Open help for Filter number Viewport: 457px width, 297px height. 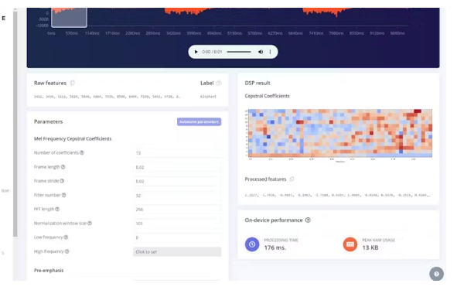tap(64, 195)
